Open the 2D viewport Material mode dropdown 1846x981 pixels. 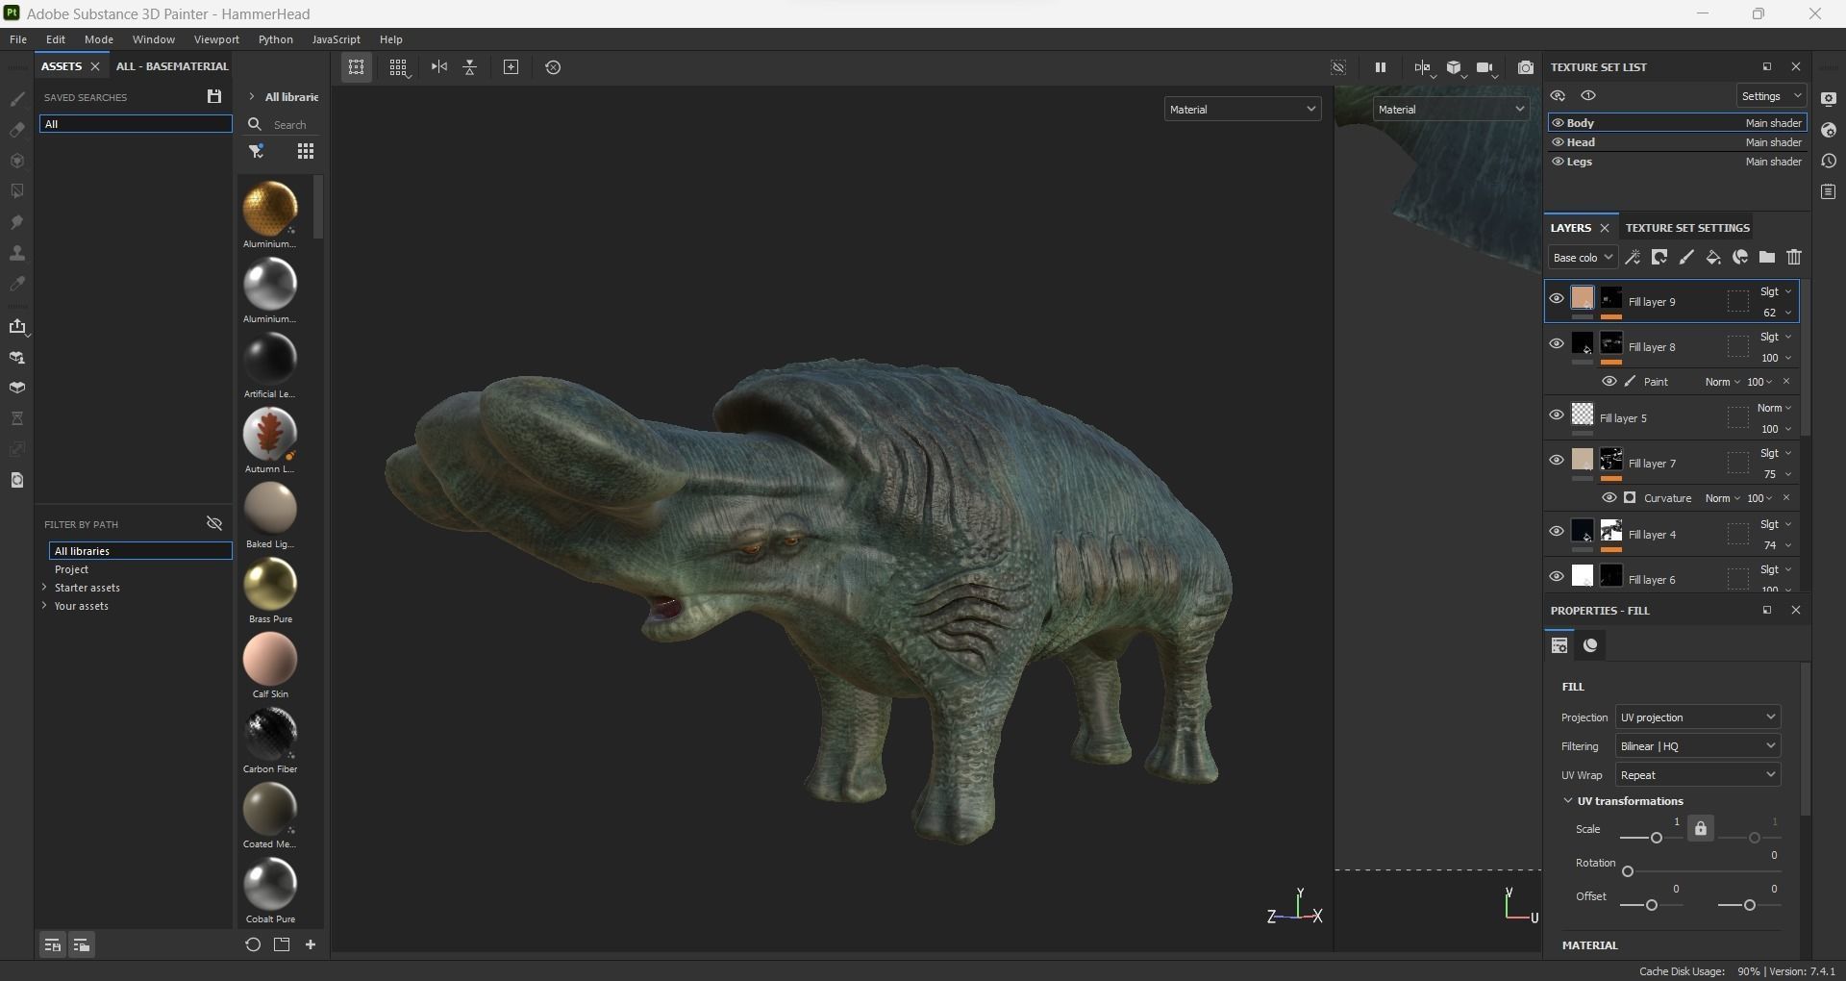tap(1451, 109)
